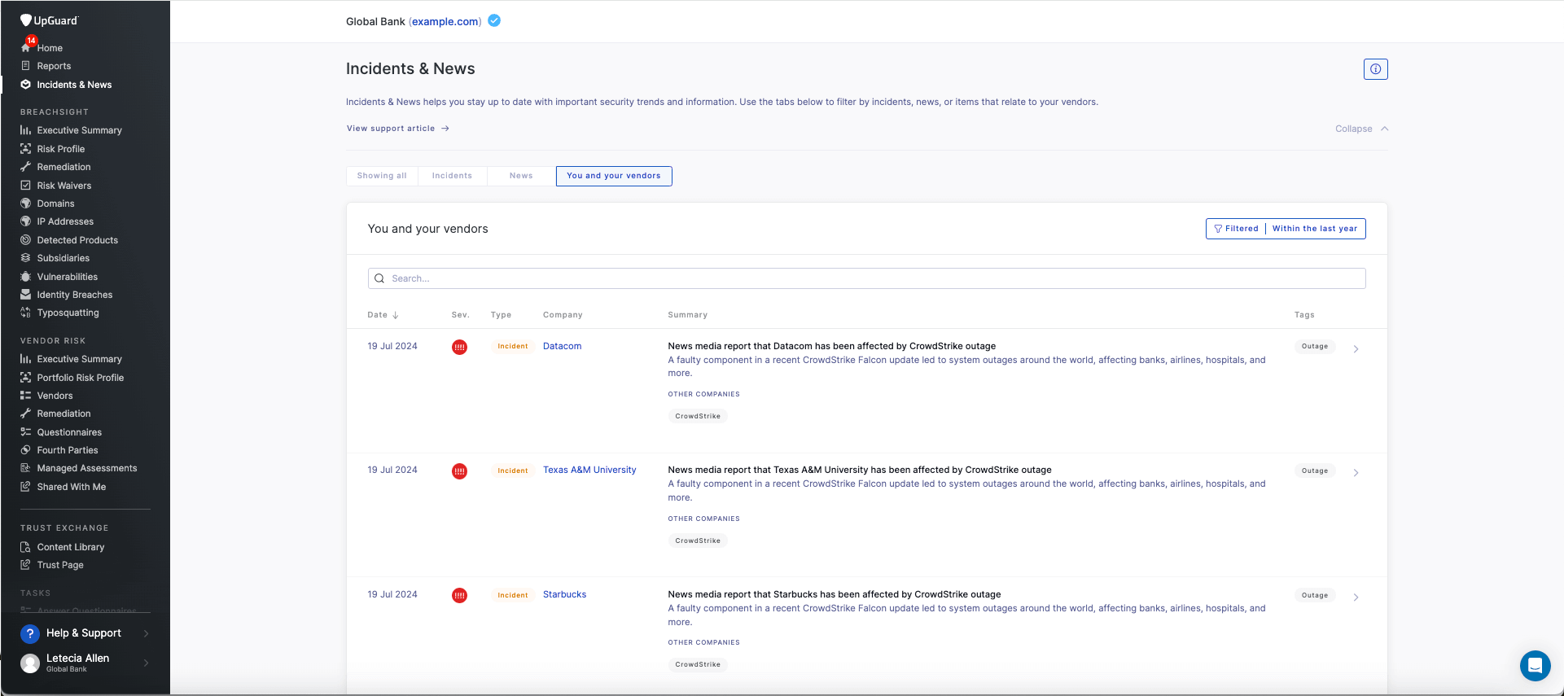This screenshot has width=1564, height=696.
Task: Click the BreachSight Remediation wrench icon
Action: (x=26, y=167)
